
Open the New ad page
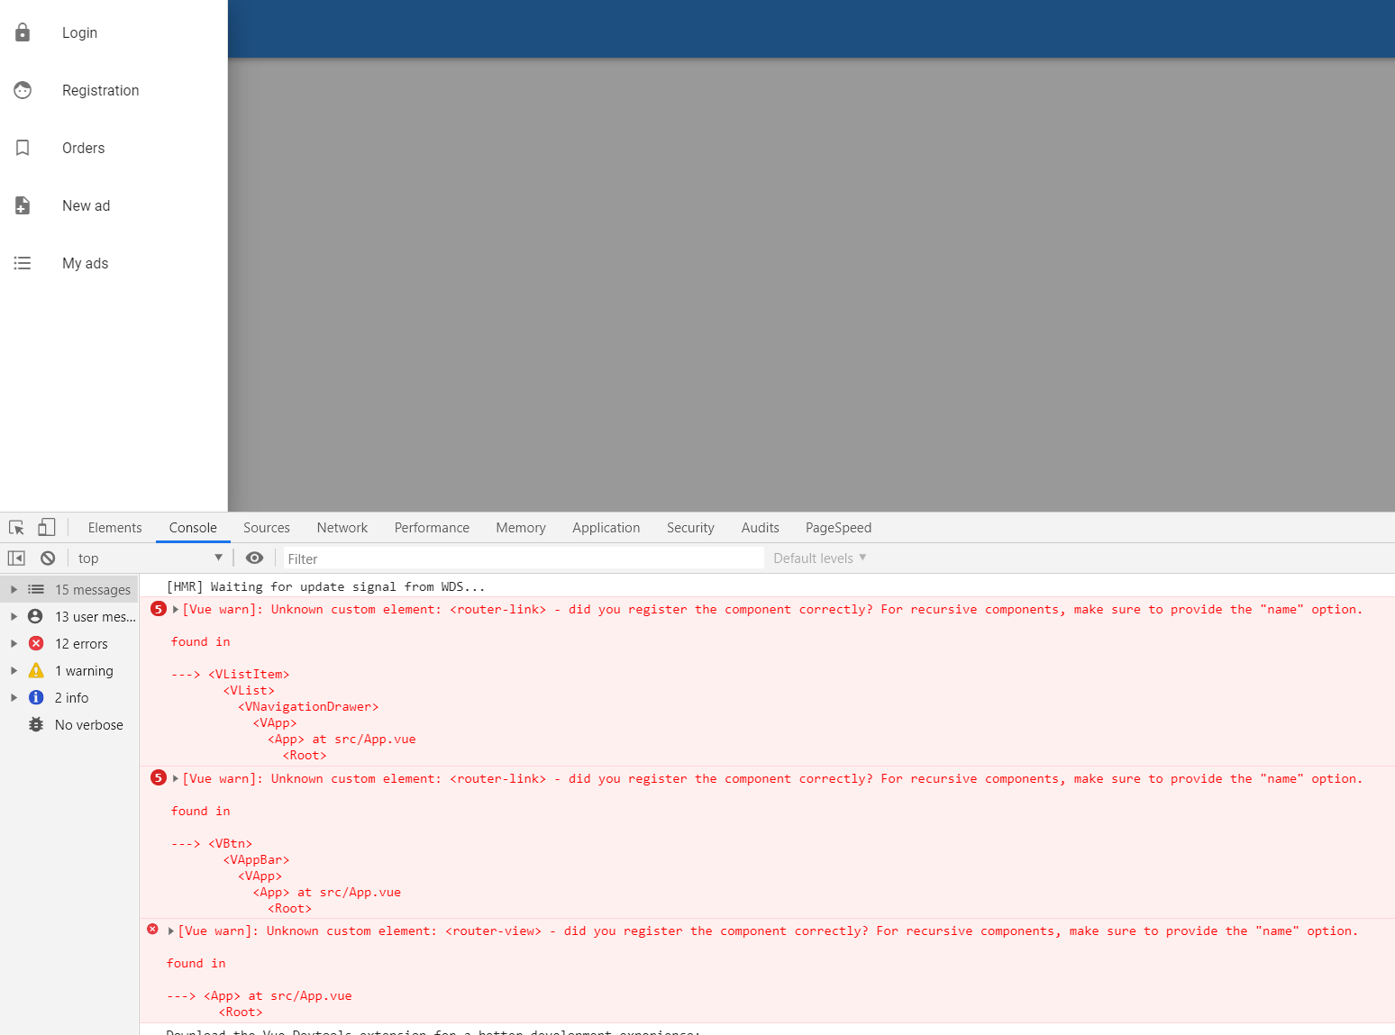[x=114, y=205]
